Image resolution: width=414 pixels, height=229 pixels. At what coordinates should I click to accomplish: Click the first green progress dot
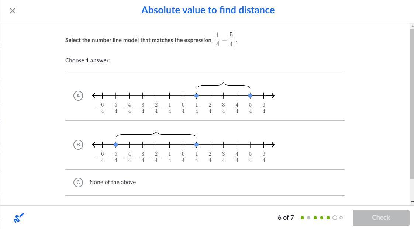click(x=303, y=218)
